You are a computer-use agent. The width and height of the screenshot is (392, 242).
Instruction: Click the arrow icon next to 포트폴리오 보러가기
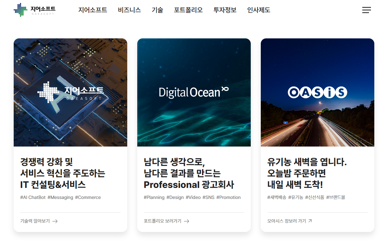[187, 221]
